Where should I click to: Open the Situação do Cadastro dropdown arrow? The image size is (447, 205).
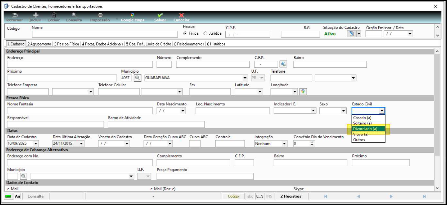pyautogui.click(x=359, y=34)
